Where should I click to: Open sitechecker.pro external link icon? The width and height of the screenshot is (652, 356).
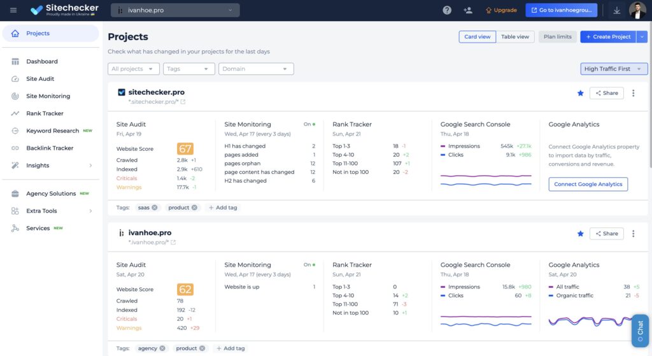point(183,102)
